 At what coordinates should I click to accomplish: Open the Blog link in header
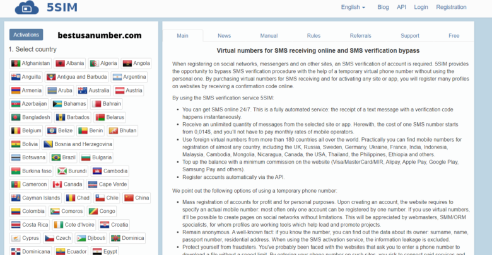pyautogui.click(x=383, y=7)
